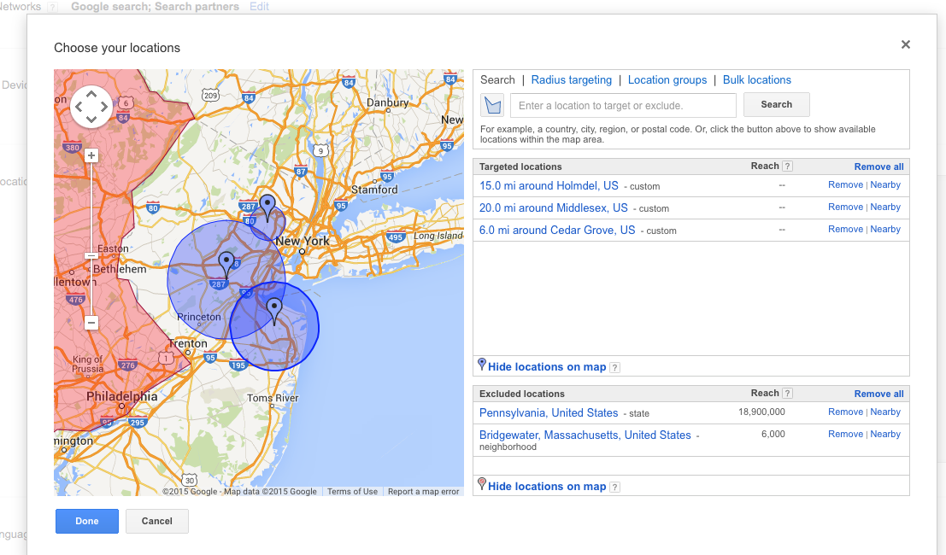Click the Middlesex map pin marker

[x=226, y=264]
